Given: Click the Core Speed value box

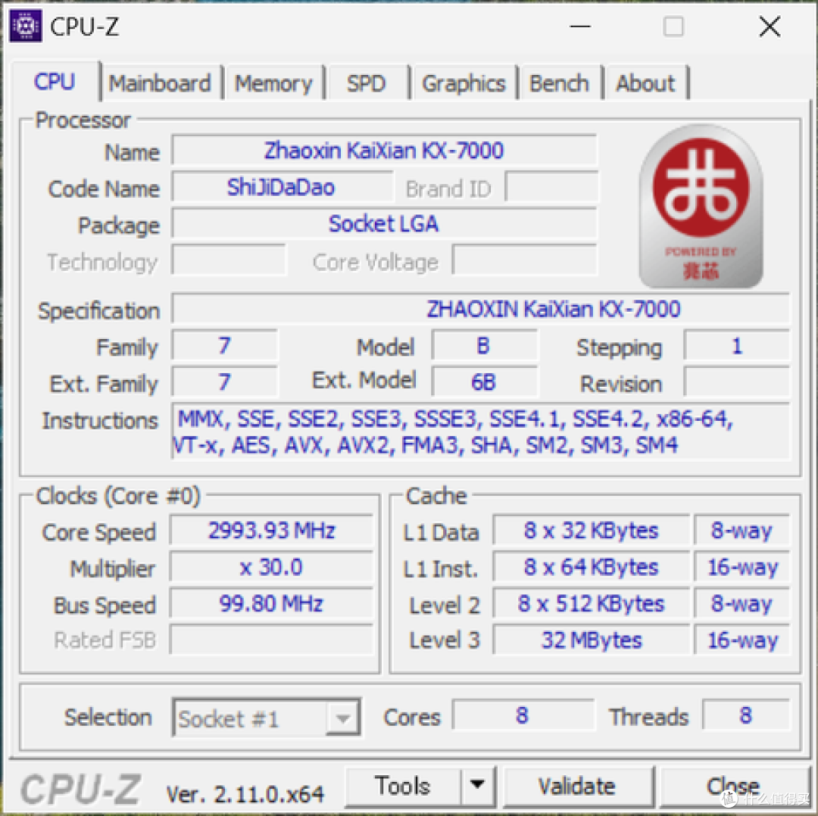Looking at the screenshot, I should click(271, 531).
